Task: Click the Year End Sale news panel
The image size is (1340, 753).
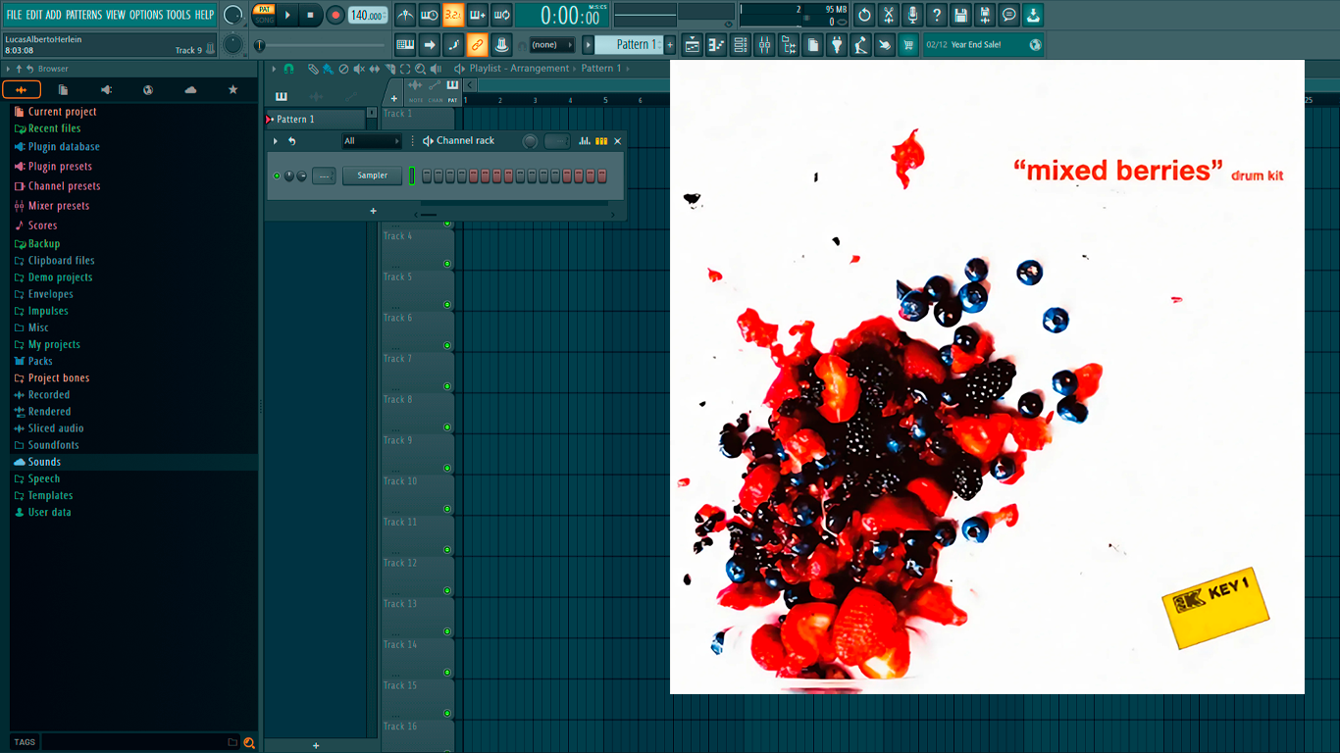Action: tap(983, 44)
